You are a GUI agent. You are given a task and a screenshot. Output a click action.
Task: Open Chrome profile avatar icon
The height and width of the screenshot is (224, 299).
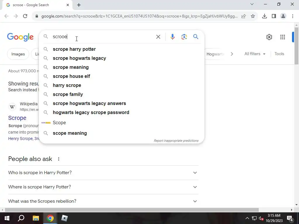tap(283, 16)
